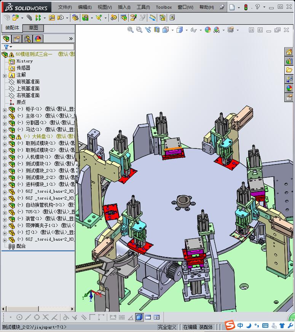This screenshot has height=332, width=295.
Task: Toggle the grid snap icon in bottom toolbar
Action: pyautogui.click(x=122, y=317)
